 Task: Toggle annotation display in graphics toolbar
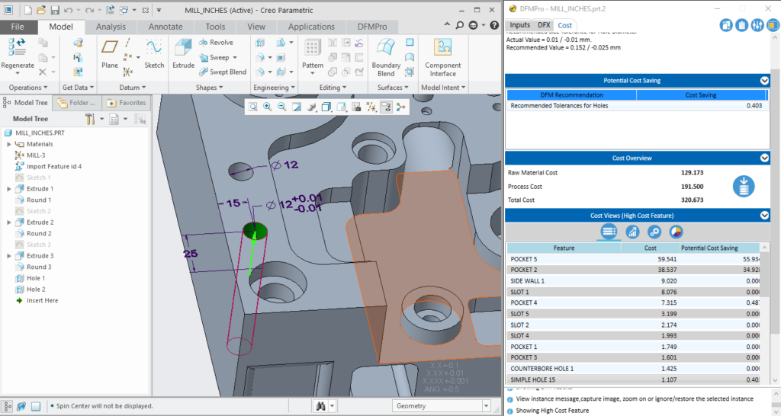click(386, 107)
